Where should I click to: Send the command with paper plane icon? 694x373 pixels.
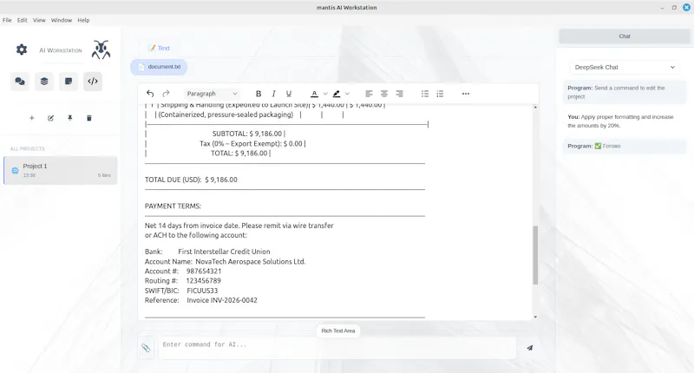(529, 348)
